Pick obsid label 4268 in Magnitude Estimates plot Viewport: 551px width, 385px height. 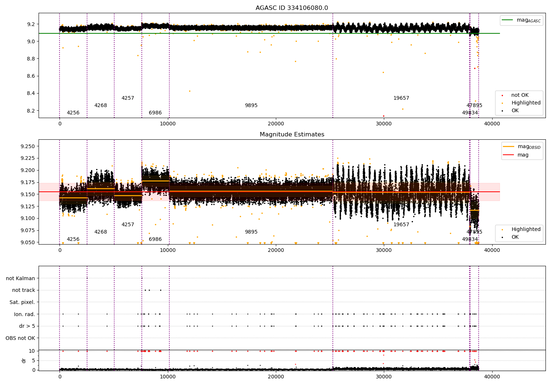pos(101,232)
